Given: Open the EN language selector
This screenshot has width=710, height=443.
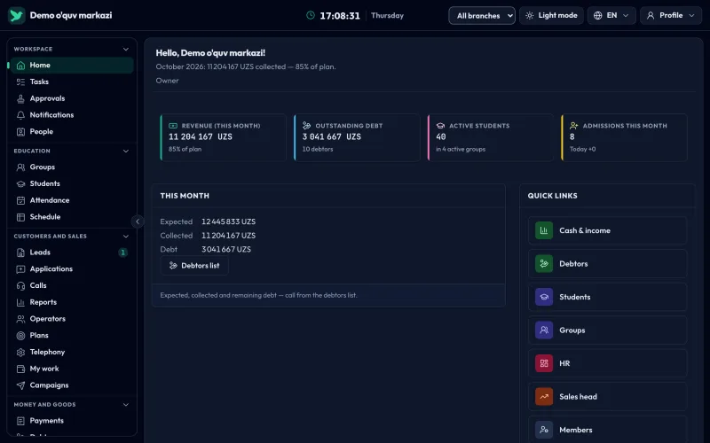Looking at the screenshot, I should [x=611, y=15].
